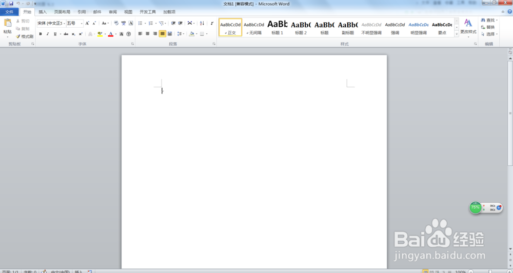
Task: Switch to the Insert (插入) tab
Action: [43, 12]
